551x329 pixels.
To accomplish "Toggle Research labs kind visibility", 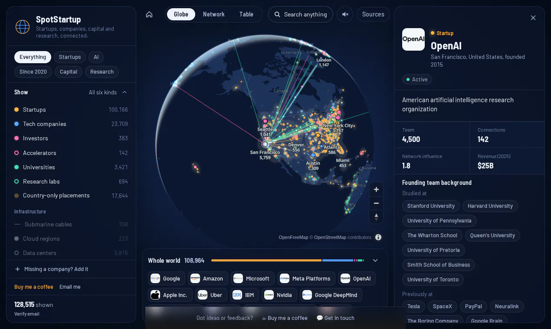I will tap(71, 182).
